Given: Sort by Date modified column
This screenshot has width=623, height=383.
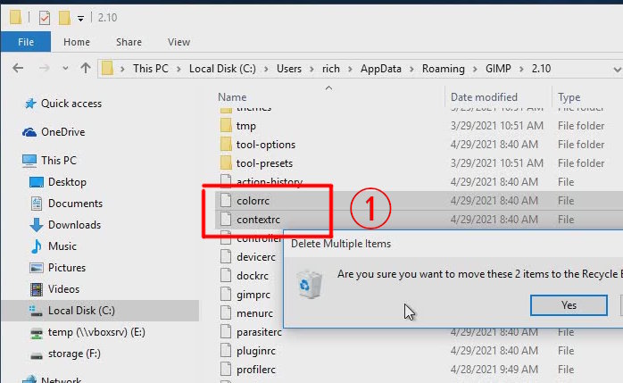Looking at the screenshot, I should (484, 97).
